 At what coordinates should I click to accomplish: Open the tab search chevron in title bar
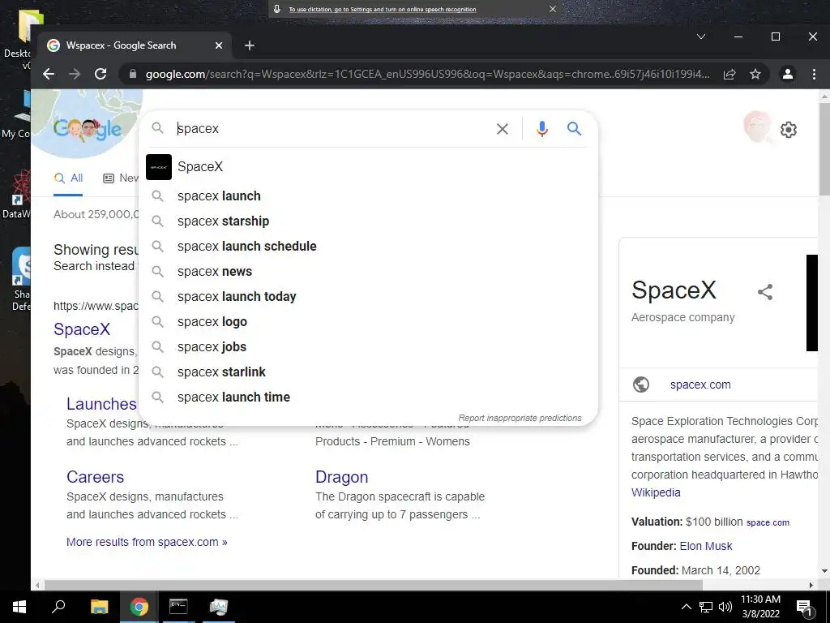(x=701, y=37)
